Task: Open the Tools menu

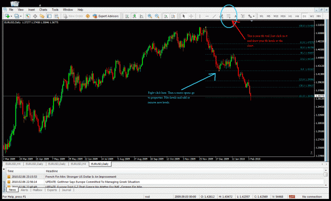Action: (55, 10)
